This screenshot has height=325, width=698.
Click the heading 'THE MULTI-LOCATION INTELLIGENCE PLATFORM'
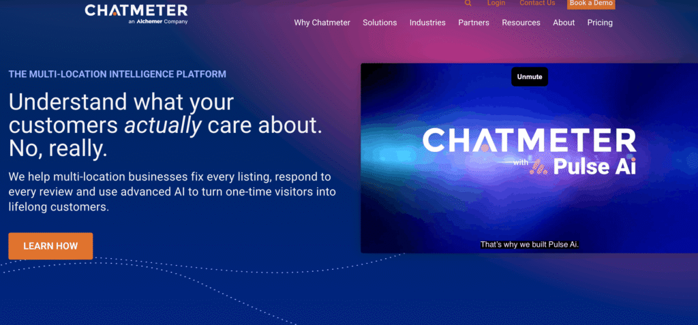117,74
